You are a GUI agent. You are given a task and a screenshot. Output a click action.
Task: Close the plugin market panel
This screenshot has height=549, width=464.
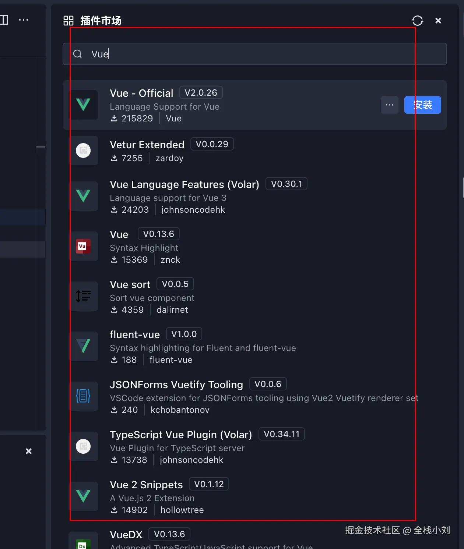pyautogui.click(x=438, y=21)
